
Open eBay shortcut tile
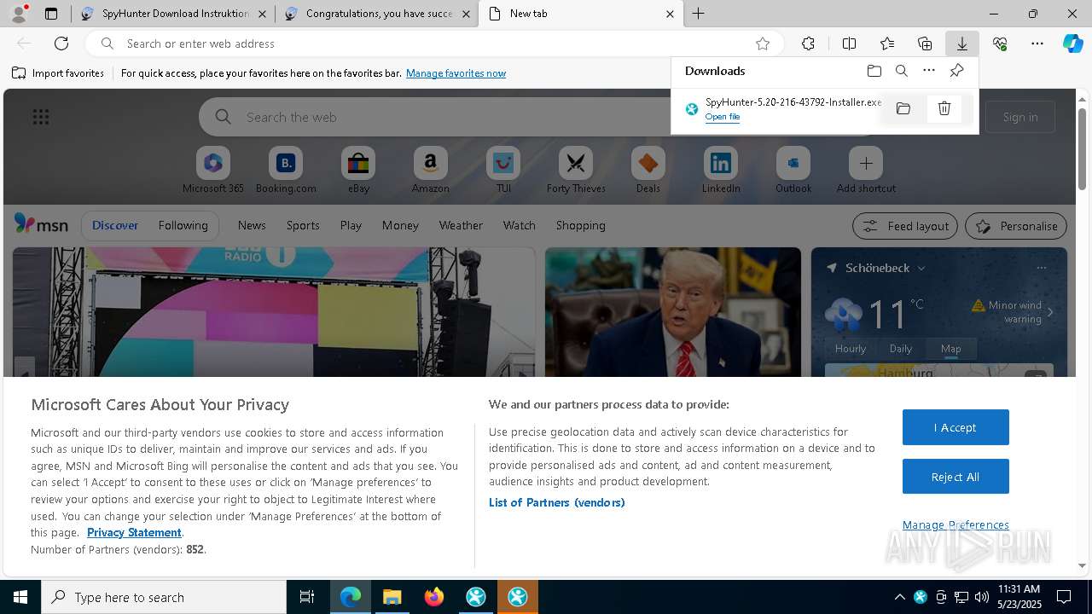358,170
